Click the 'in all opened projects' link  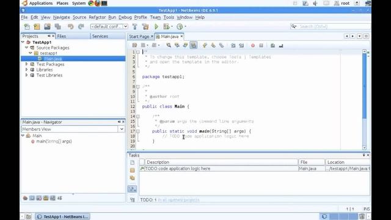(x=178, y=200)
